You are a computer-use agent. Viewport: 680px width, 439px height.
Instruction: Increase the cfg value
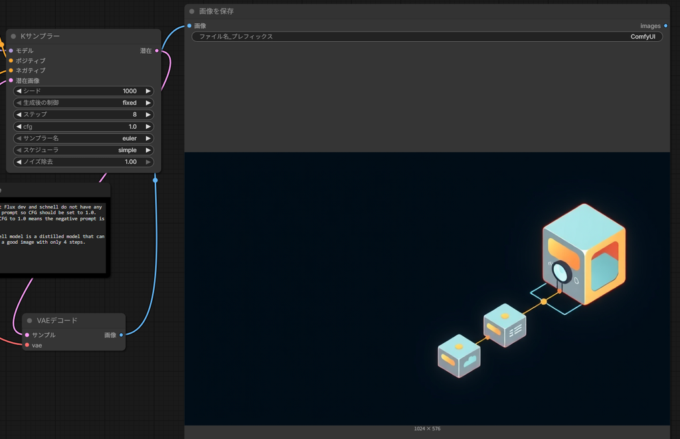click(x=148, y=127)
